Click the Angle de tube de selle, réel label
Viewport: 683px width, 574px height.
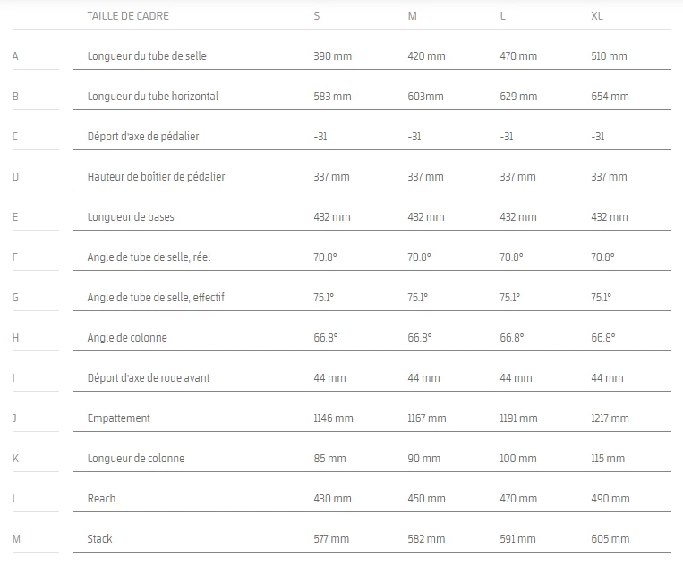pyautogui.click(x=149, y=257)
